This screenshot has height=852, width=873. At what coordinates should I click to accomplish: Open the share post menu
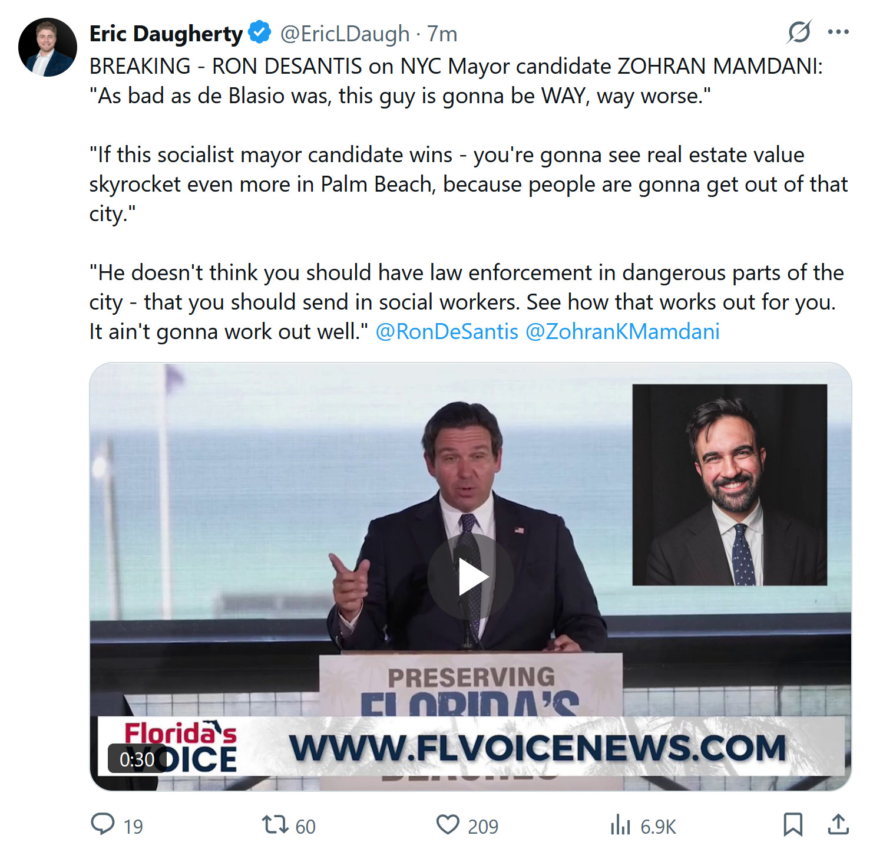[x=838, y=824]
